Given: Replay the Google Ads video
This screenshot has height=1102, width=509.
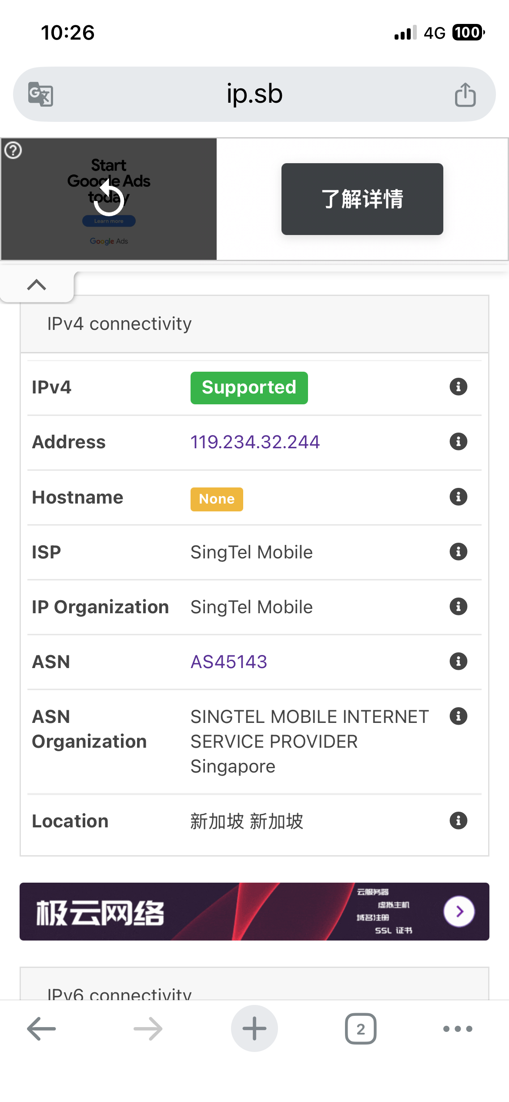Looking at the screenshot, I should (x=109, y=199).
